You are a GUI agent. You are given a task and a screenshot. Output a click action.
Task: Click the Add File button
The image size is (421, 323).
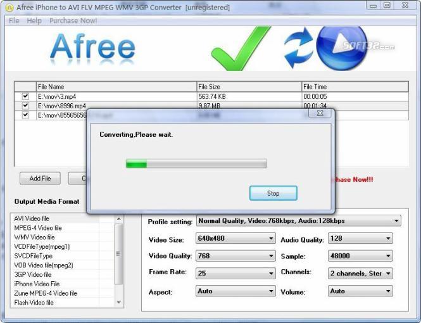tap(40, 178)
